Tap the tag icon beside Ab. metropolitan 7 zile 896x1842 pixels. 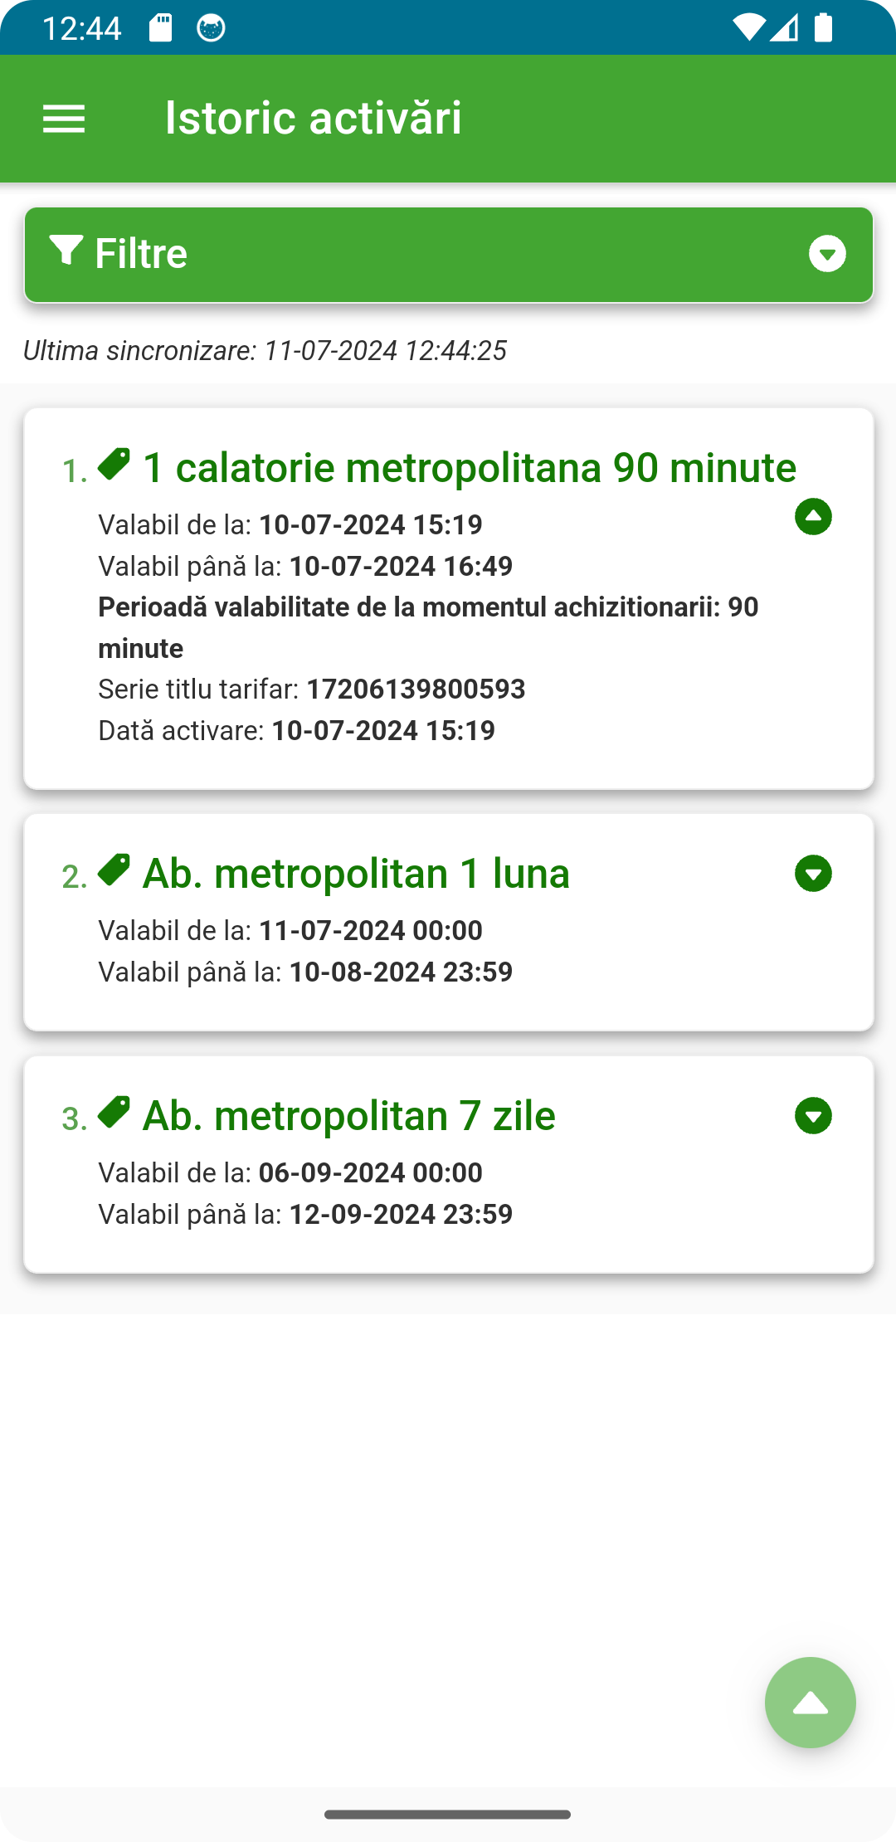point(114,1113)
